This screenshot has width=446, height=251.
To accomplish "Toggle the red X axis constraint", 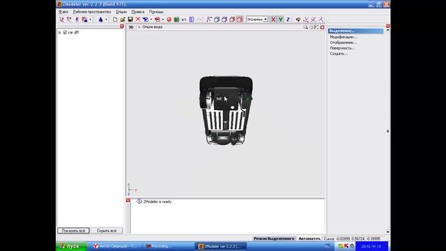I will click(x=273, y=20).
